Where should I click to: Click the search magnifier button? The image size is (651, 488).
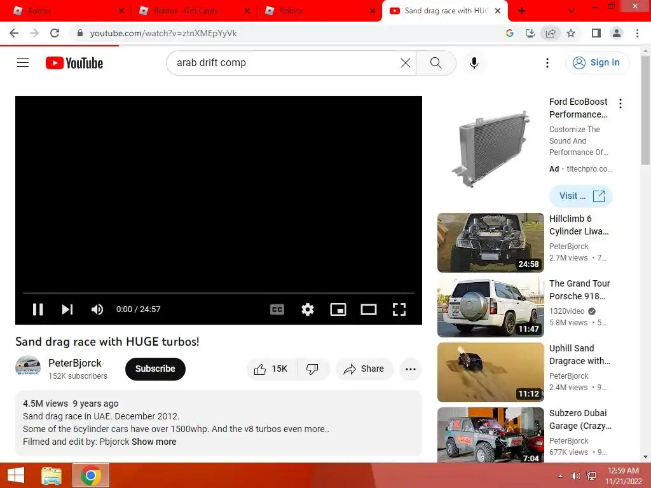coord(436,63)
